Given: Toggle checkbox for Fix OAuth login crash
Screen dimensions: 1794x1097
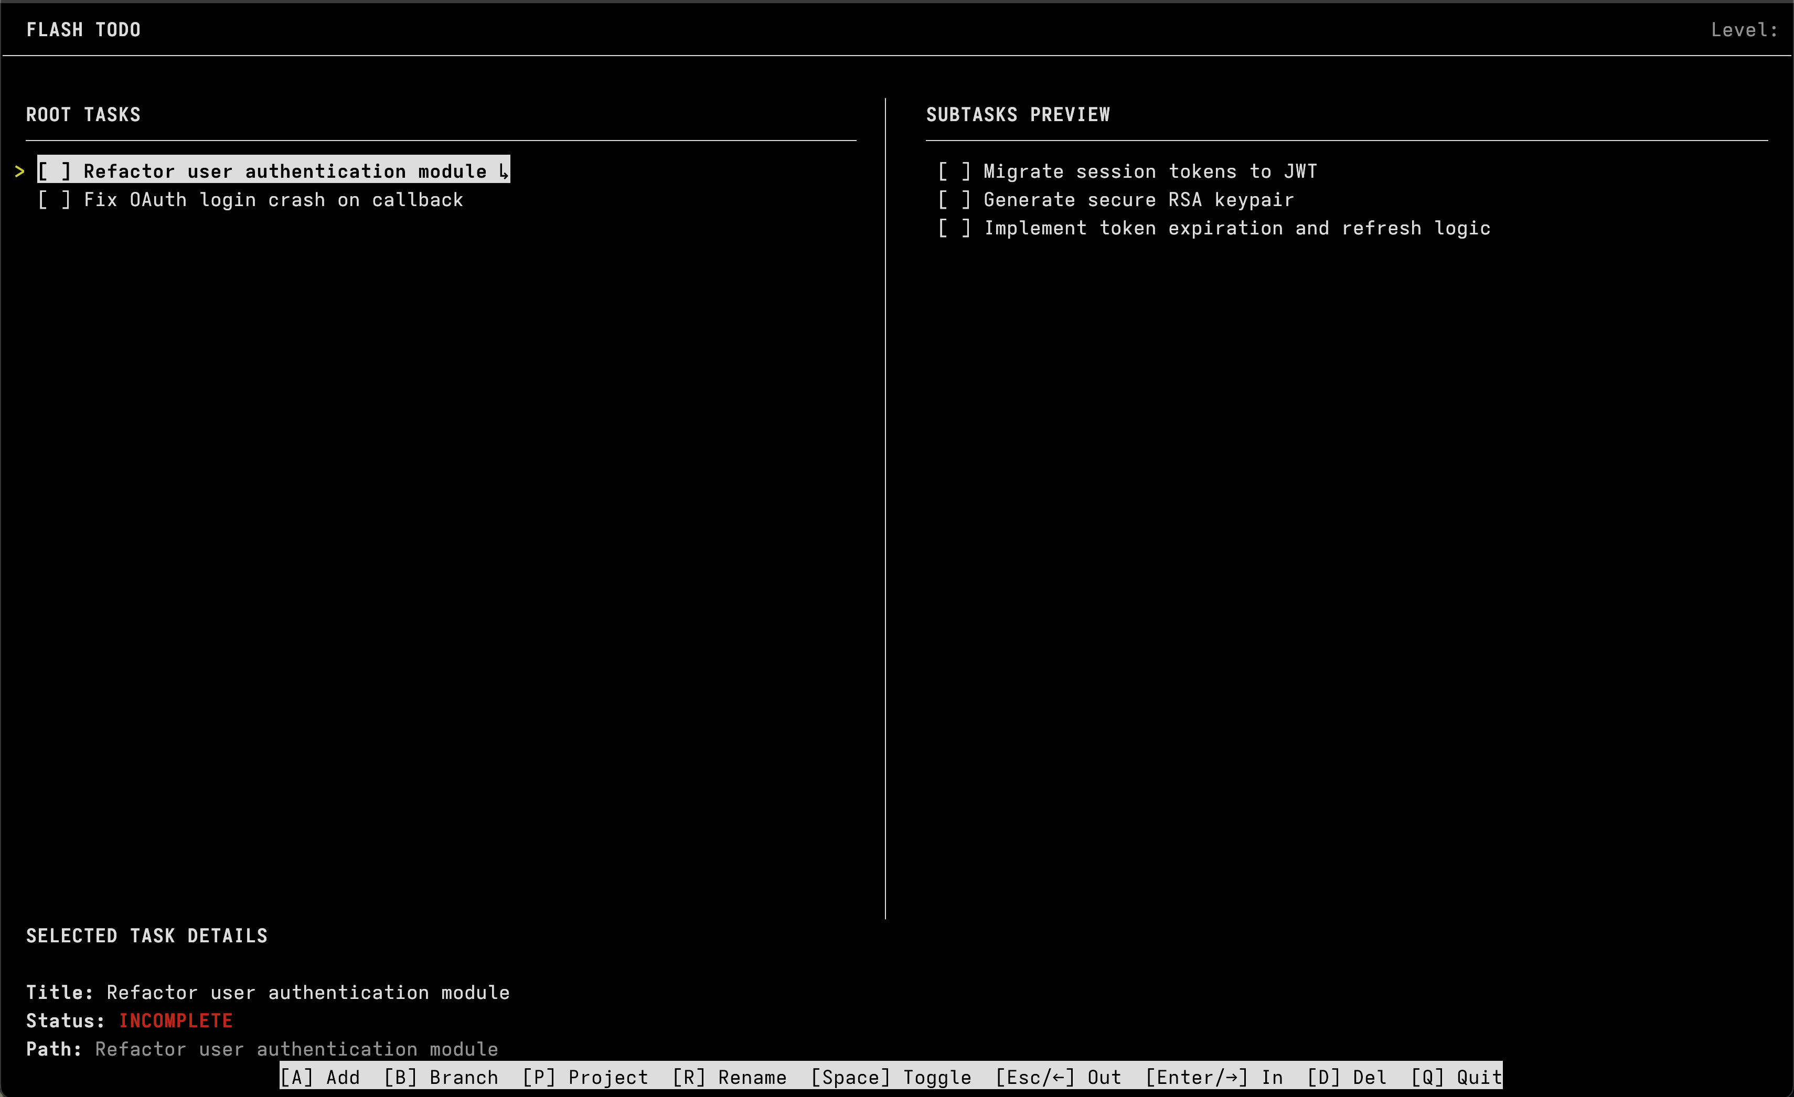Looking at the screenshot, I should click(55, 199).
